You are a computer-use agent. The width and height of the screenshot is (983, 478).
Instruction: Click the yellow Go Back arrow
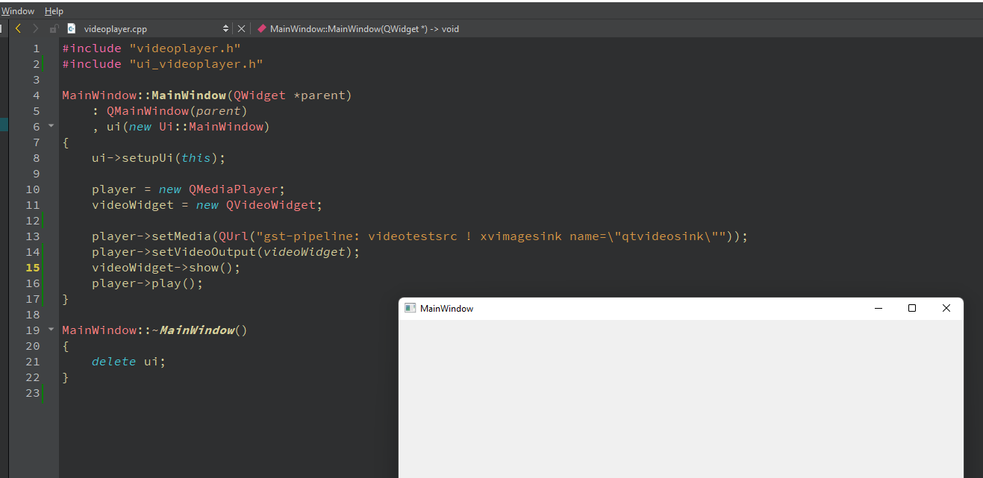pos(18,29)
